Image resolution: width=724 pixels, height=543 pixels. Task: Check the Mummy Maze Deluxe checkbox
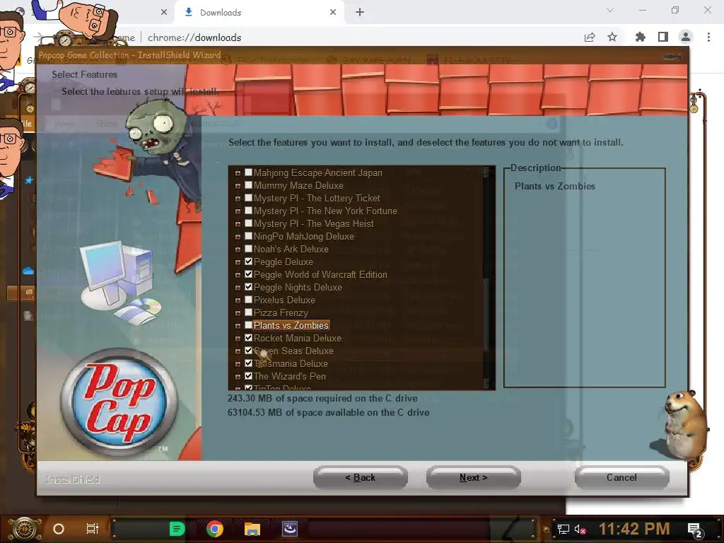coord(248,185)
